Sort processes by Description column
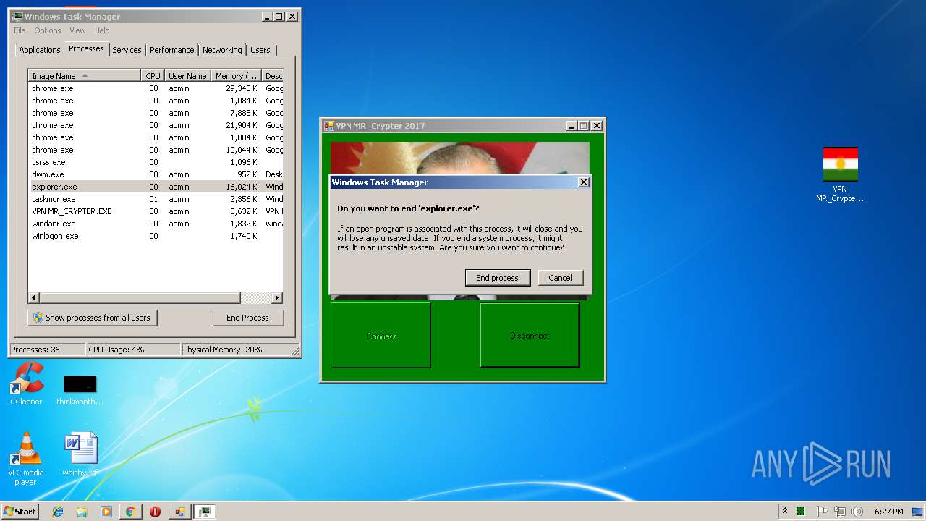 (273, 76)
